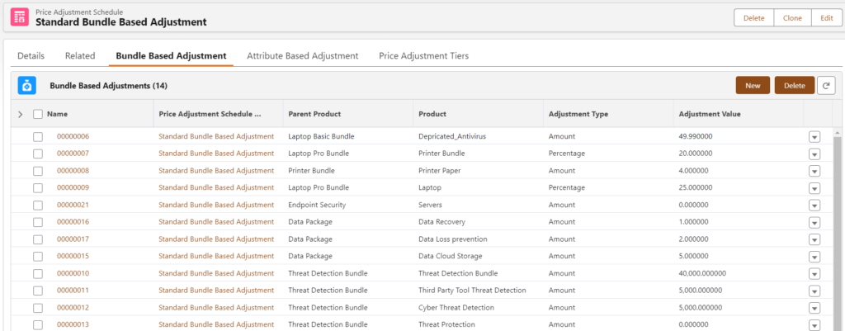Sort by Adjustment Type column header
This screenshot has height=331, width=845.
(x=578, y=114)
